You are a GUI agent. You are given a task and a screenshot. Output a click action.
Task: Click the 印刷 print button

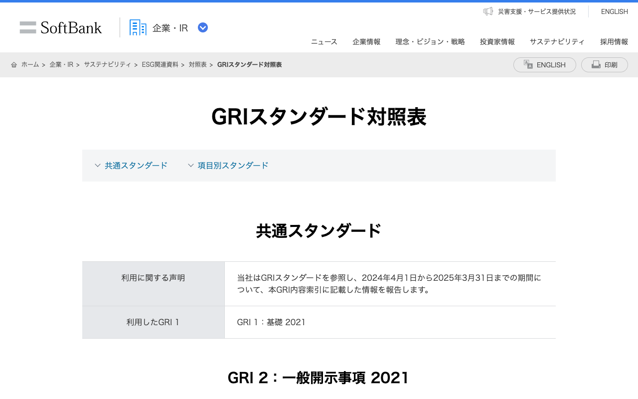605,65
